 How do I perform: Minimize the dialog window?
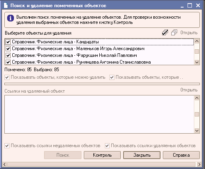tap(182, 6)
